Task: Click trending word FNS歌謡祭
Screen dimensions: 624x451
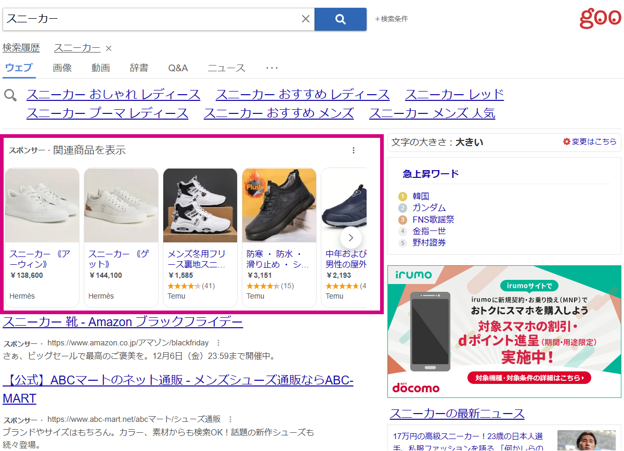Action: tap(433, 219)
